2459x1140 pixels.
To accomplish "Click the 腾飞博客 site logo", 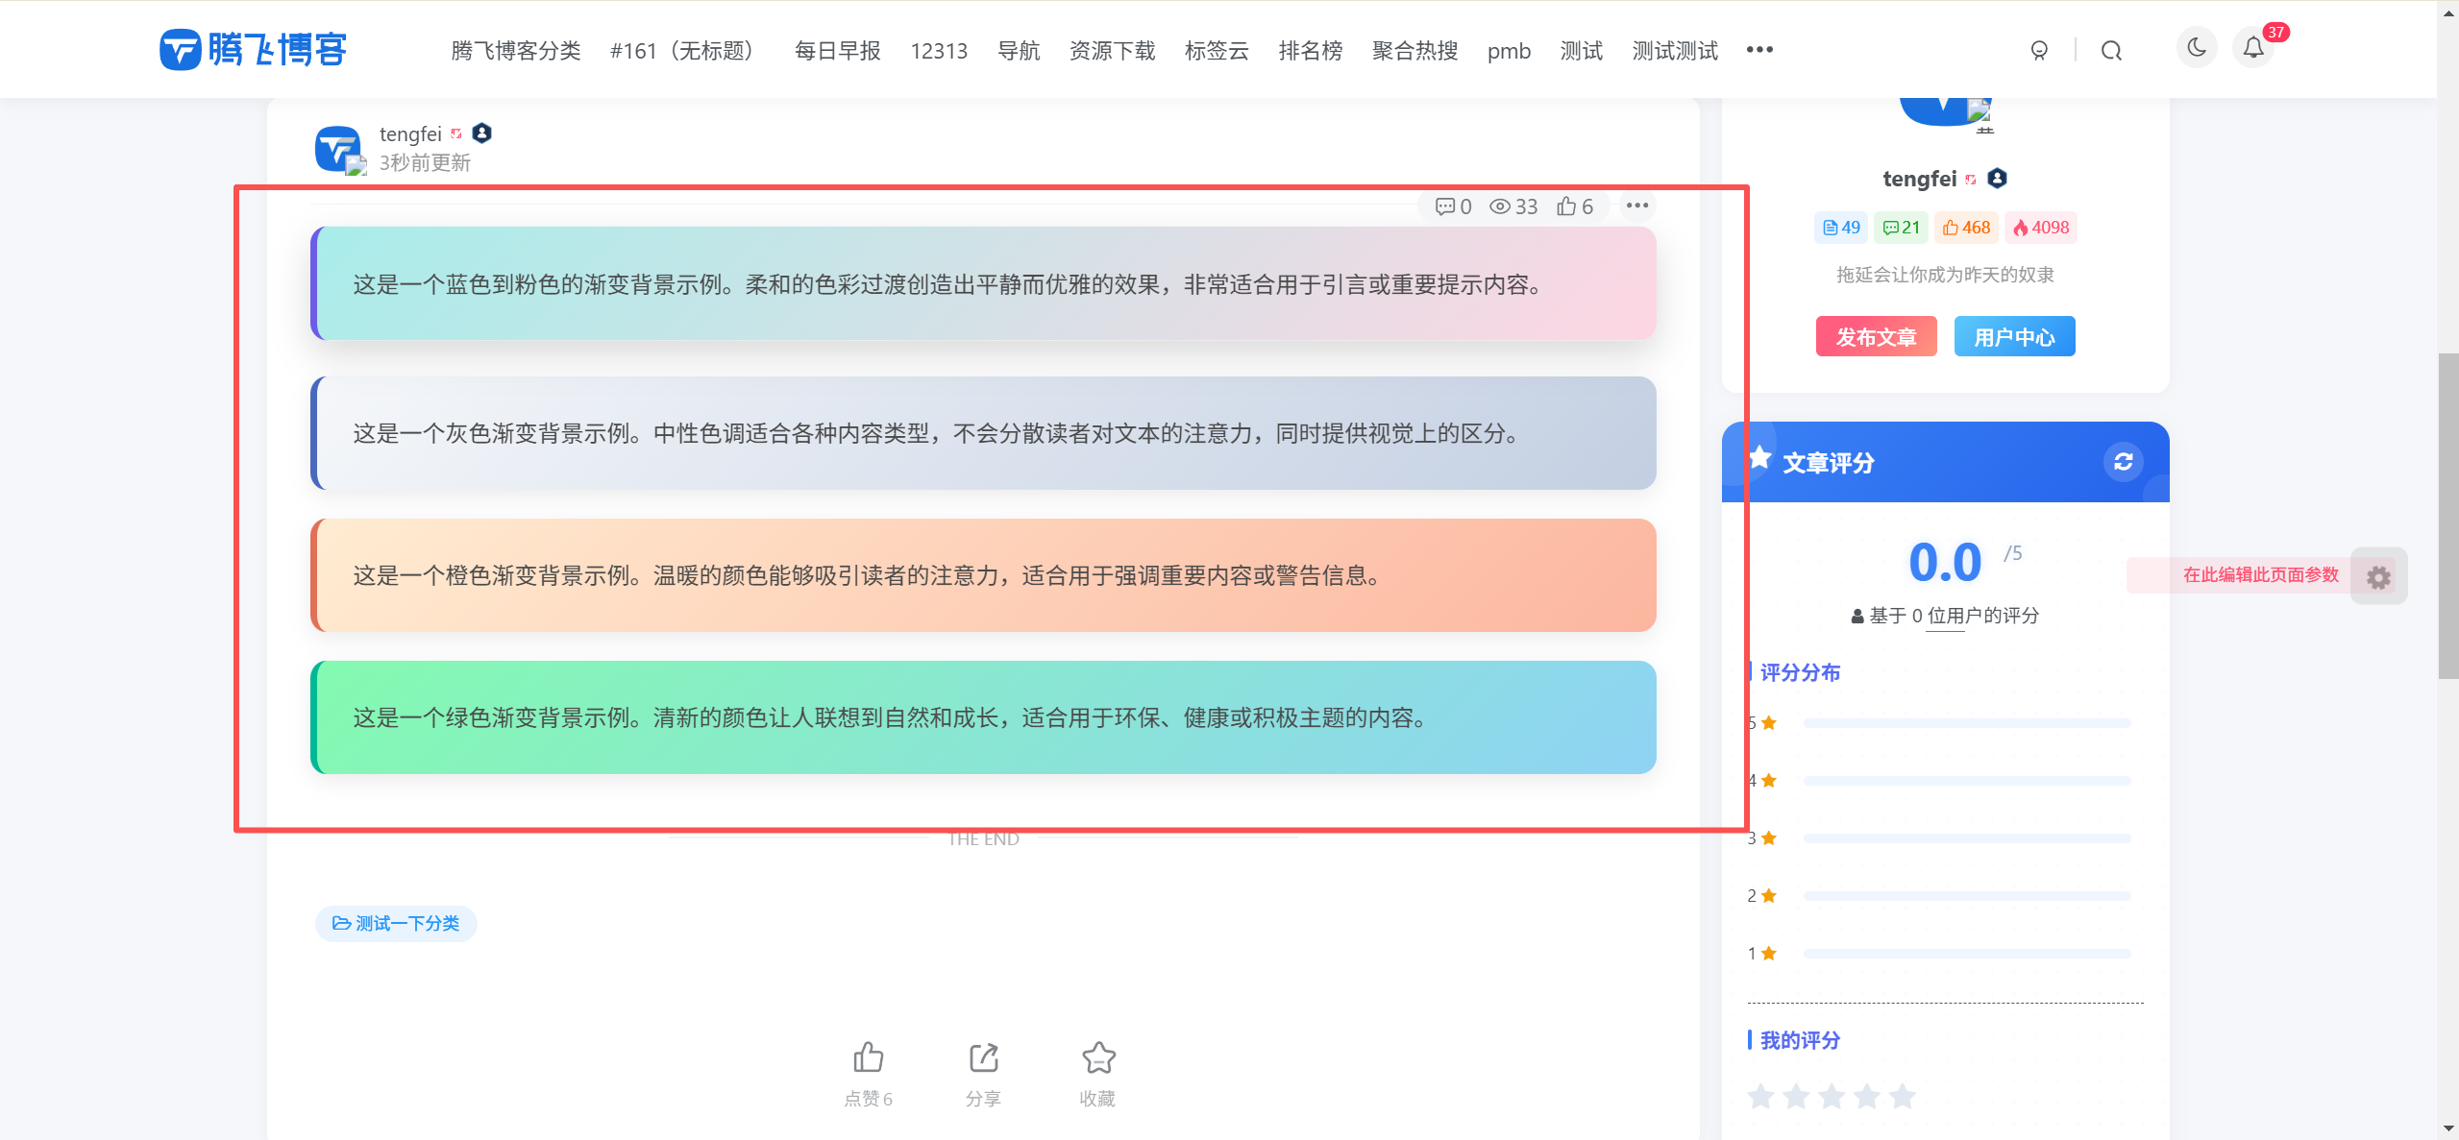I will (x=253, y=50).
